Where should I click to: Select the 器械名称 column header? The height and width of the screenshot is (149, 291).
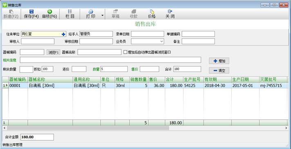tap(50, 80)
